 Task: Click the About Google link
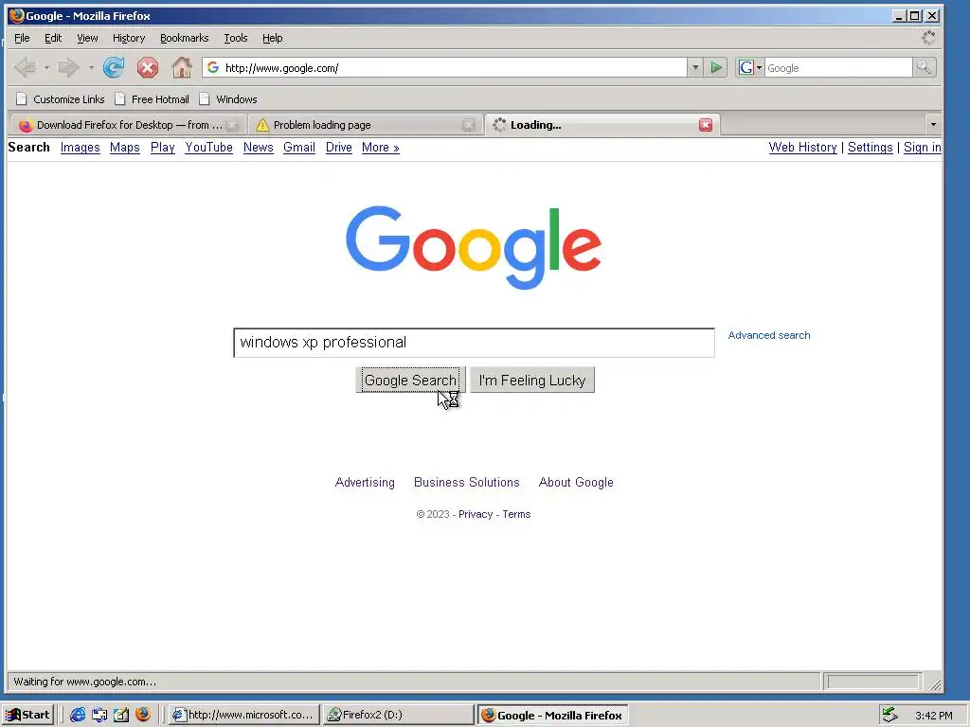tap(576, 482)
